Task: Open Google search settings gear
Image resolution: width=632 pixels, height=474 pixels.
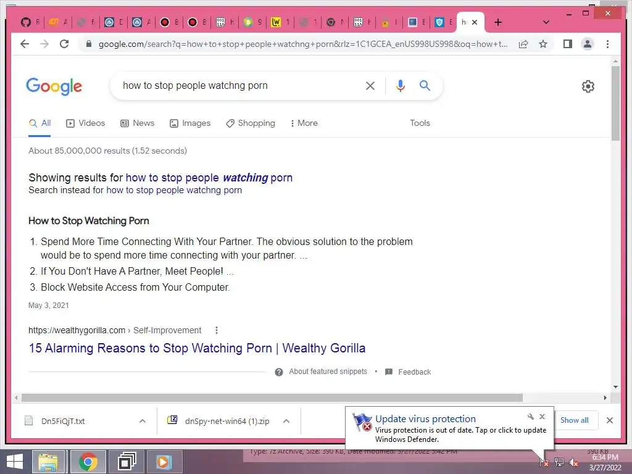Action: coord(588,86)
